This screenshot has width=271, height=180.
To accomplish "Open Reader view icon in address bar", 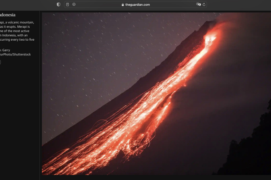I will (68, 4).
